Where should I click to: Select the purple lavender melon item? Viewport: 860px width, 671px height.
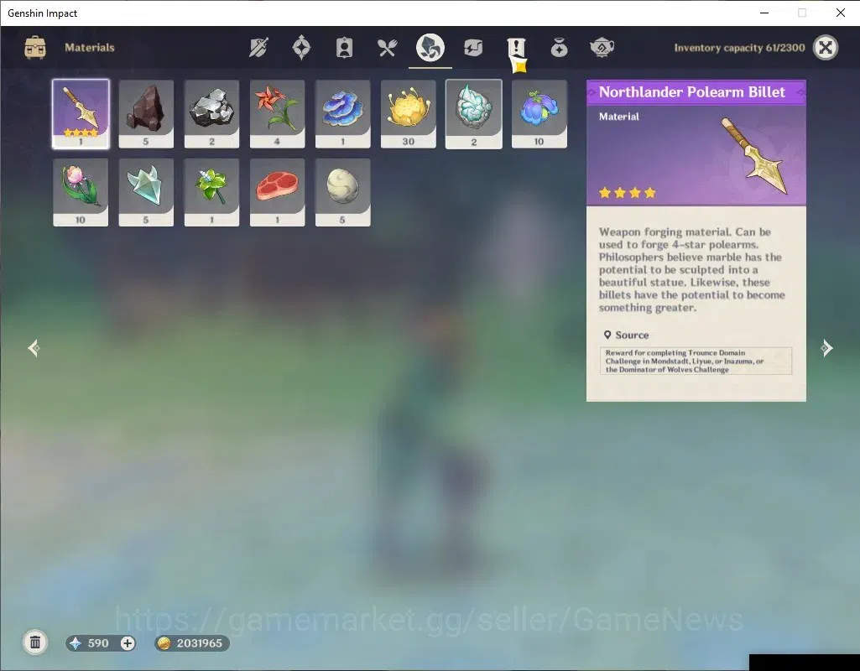click(x=539, y=114)
